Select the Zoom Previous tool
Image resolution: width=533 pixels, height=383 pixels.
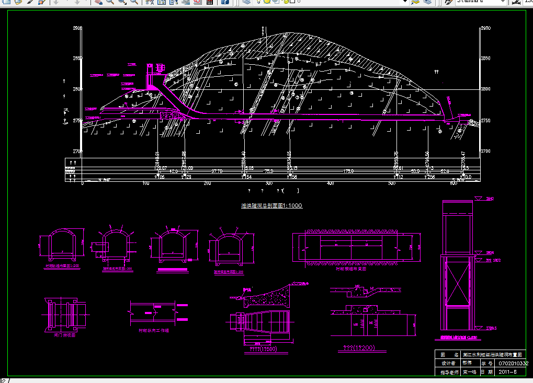(x=134, y=2)
